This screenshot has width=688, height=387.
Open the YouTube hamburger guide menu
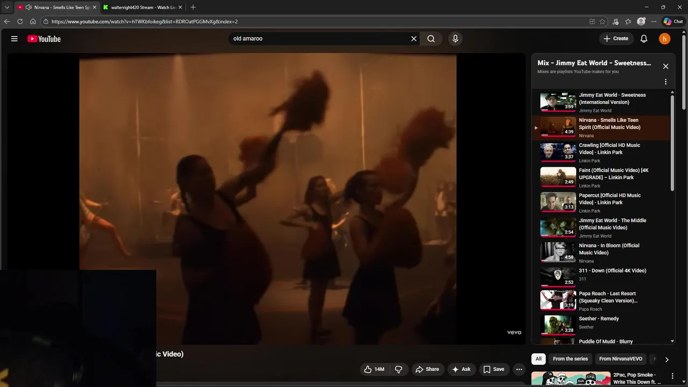15,39
